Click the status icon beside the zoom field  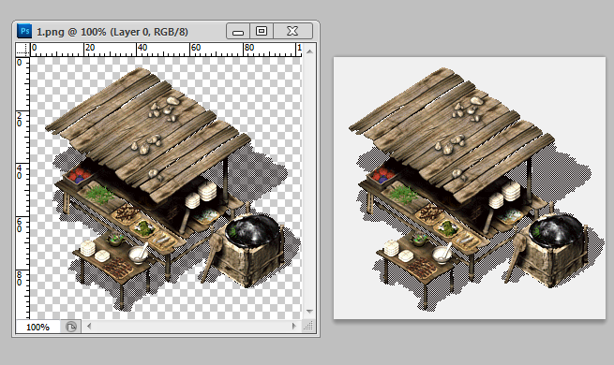(x=71, y=327)
